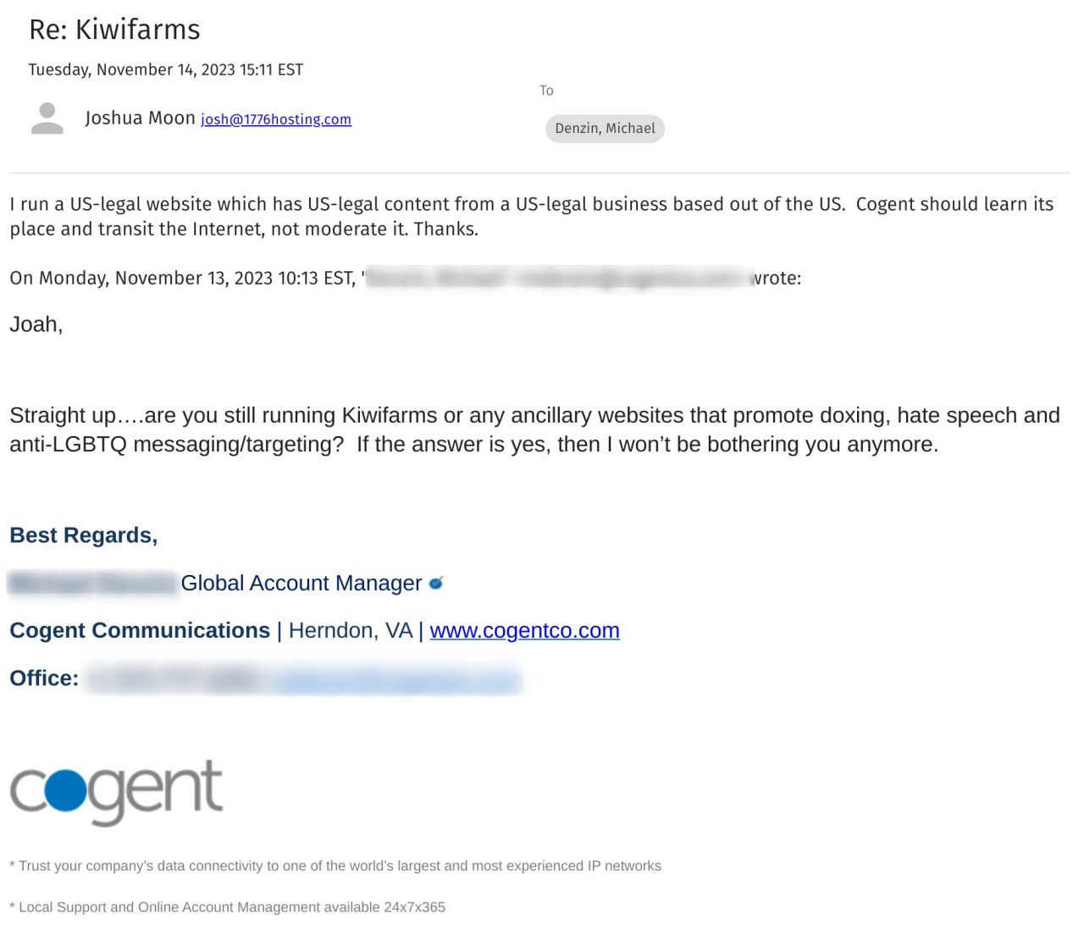Click the blue circle in Cogent logo

(66, 790)
